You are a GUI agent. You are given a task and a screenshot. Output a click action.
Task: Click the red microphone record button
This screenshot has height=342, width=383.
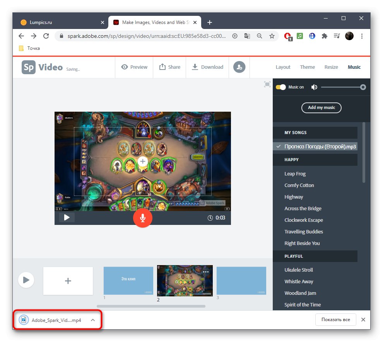pyautogui.click(x=143, y=218)
